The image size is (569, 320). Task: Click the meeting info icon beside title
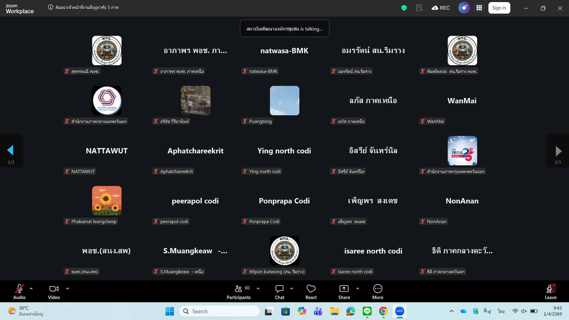(51, 7)
